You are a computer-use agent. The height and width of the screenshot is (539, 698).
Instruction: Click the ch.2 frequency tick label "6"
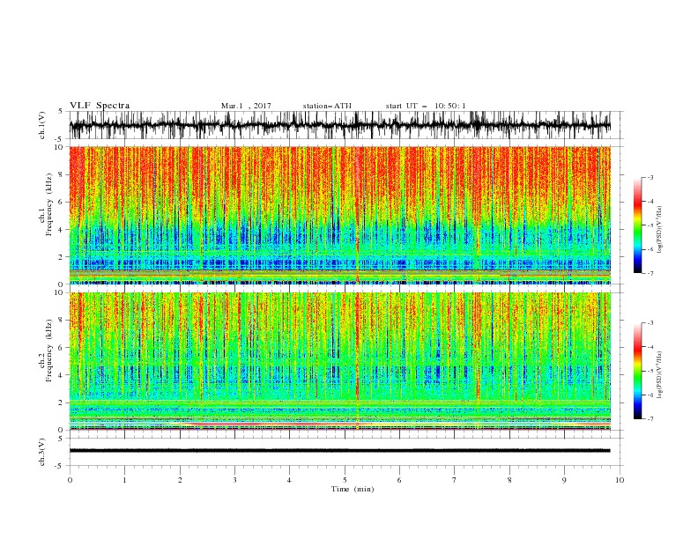pos(61,348)
